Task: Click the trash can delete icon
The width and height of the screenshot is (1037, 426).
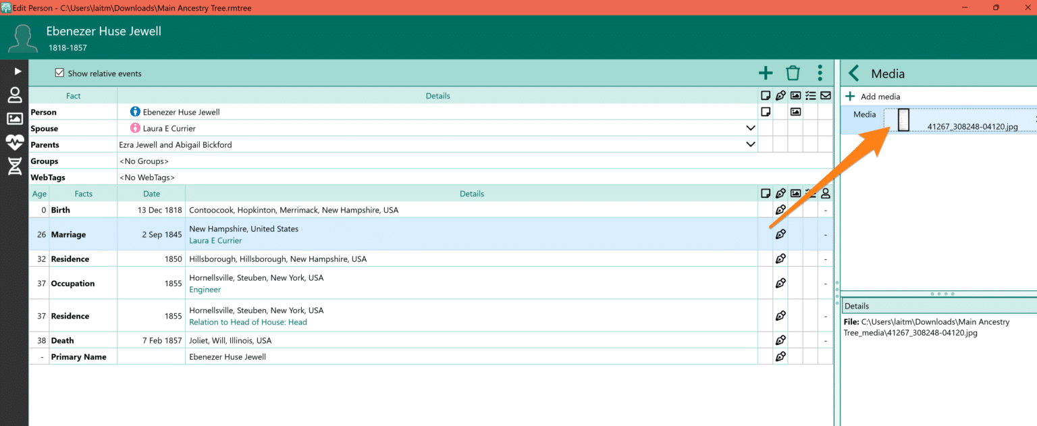Action: [x=793, y=73]
